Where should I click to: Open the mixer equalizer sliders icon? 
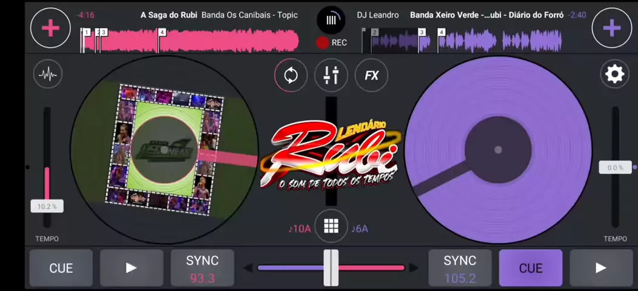331,76
